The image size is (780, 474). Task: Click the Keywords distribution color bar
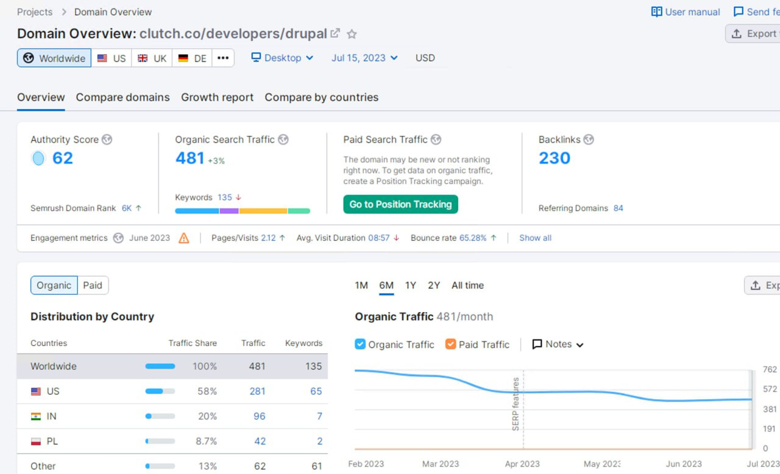click(242, 211)
